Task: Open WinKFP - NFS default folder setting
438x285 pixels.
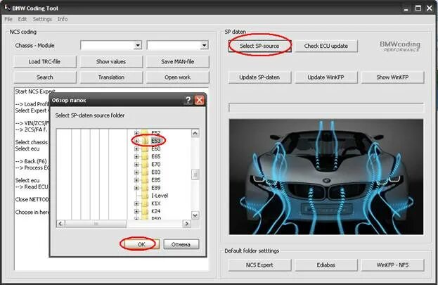Action: [392, 265]
